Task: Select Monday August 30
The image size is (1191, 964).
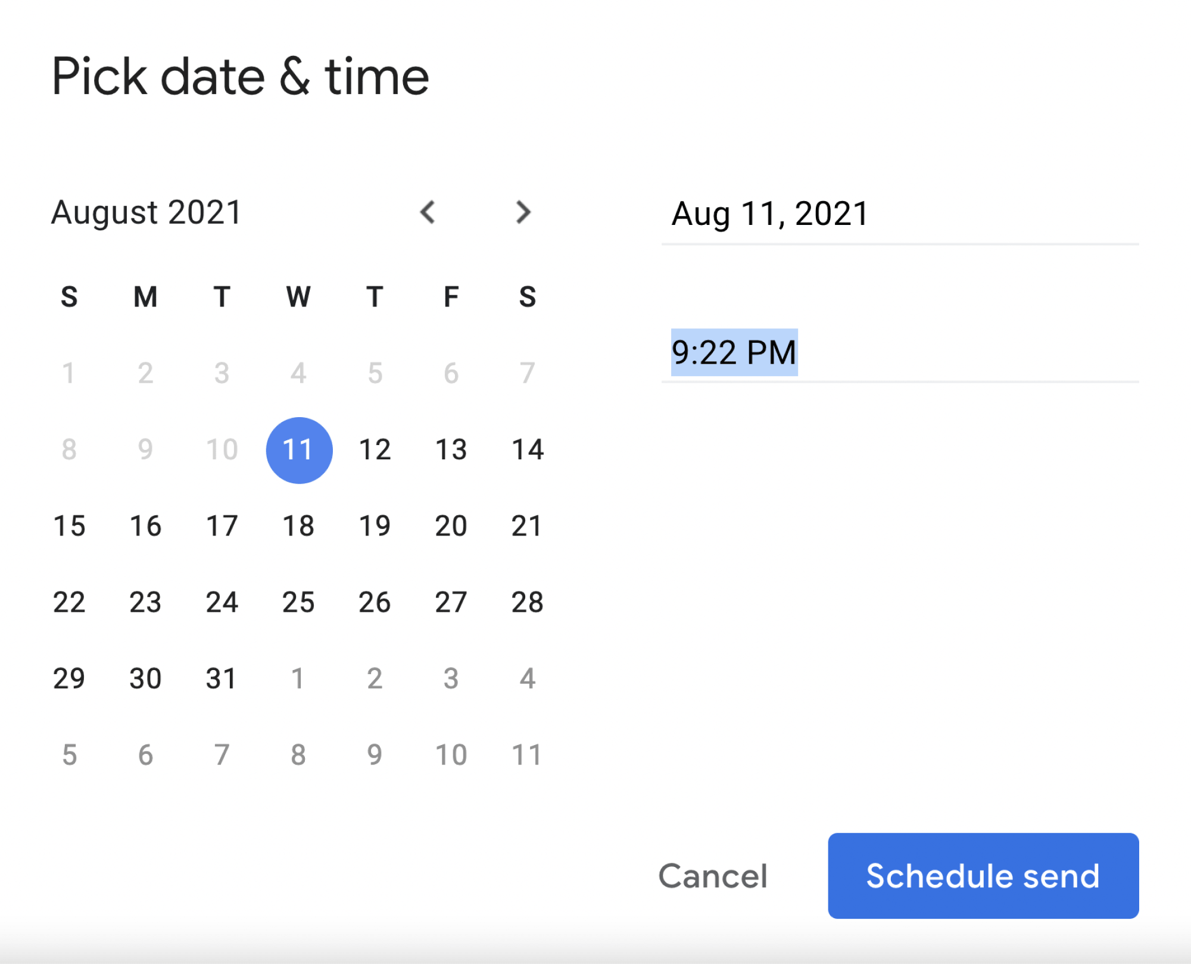Action: [x=145, y=678]
